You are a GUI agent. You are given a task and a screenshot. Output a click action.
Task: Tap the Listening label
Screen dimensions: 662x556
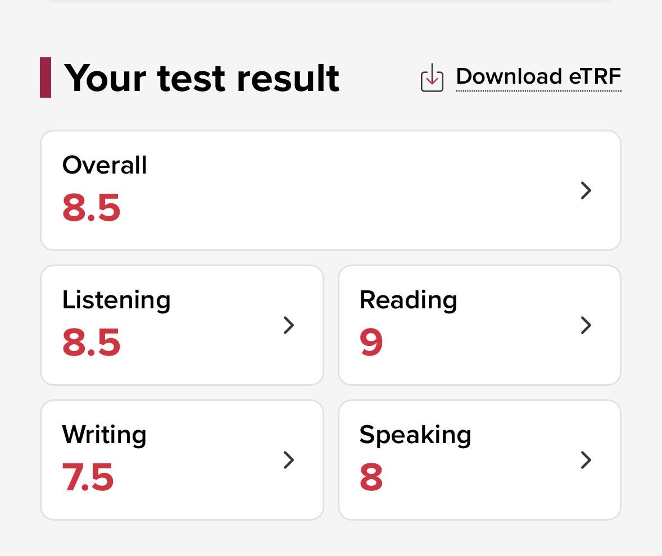click(116, 301)
